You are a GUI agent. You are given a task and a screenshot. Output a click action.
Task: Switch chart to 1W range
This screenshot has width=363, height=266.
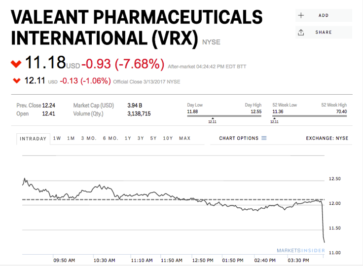pos(57,138)
